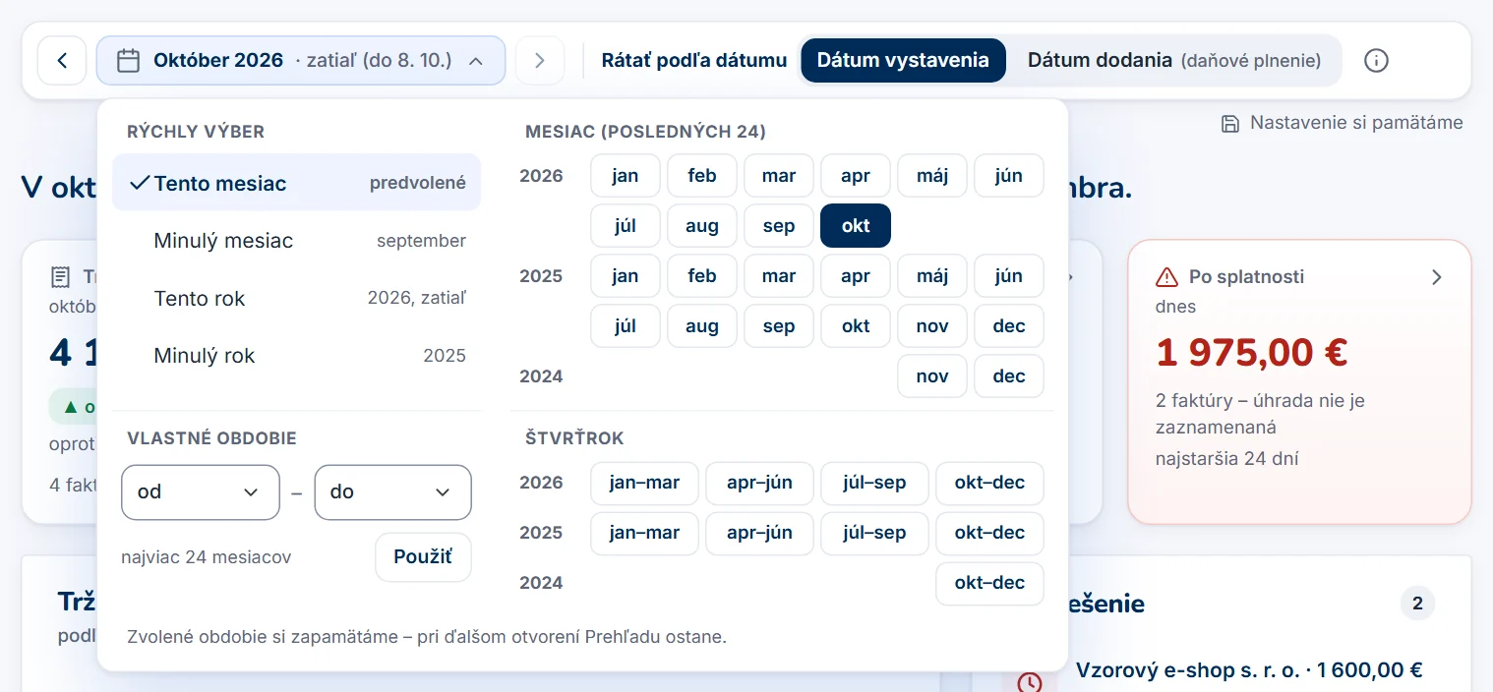This screenshot has width=1493, height=692.
Task: Click the save icon next to Nastavenie si pamätáme
Action: click(1229, 123)
